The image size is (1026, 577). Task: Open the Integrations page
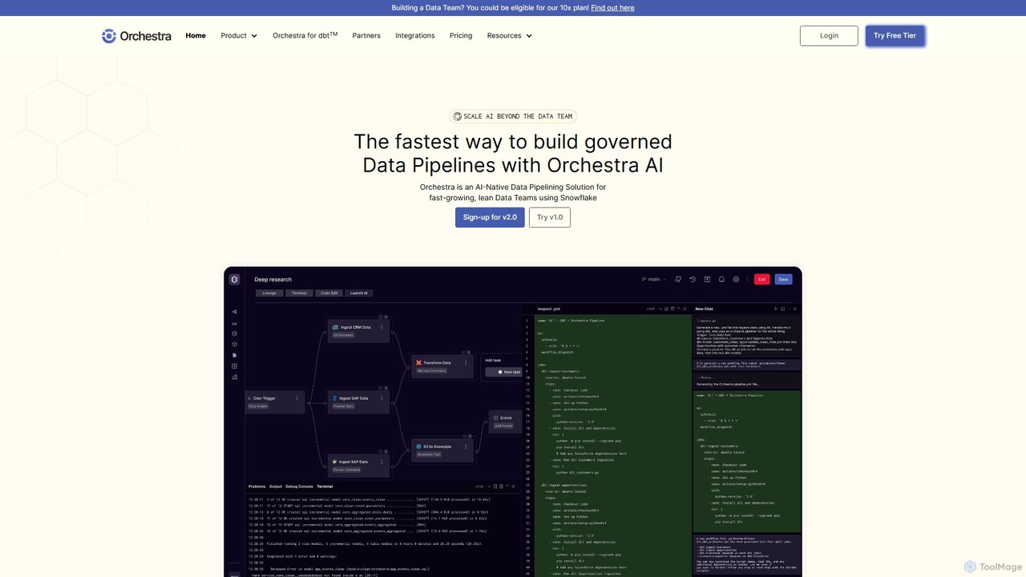(415, 35)
